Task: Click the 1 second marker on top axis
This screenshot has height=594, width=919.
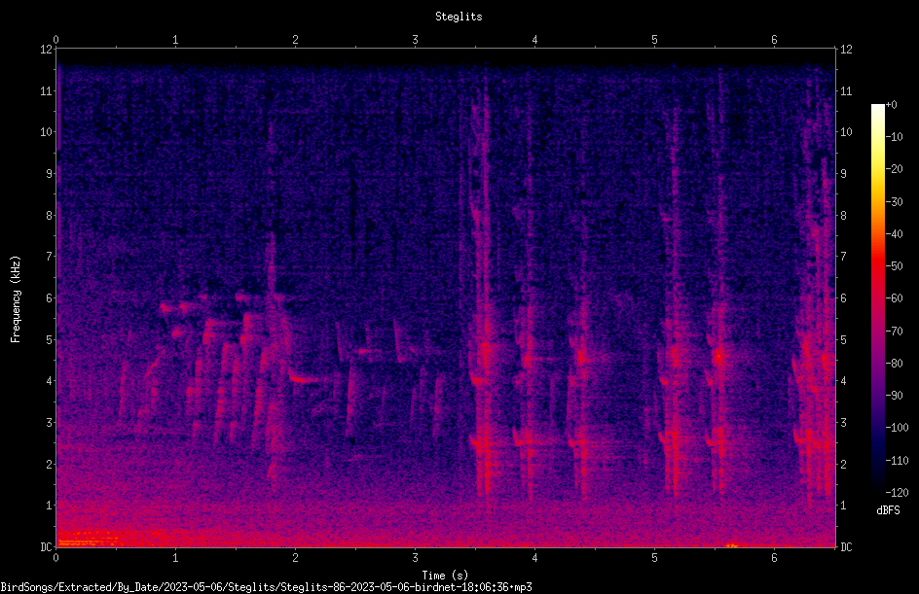Action: [175, 39]
